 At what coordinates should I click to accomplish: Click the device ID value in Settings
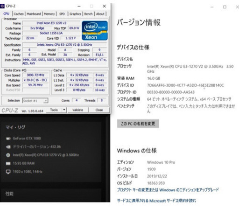point(185,85)
